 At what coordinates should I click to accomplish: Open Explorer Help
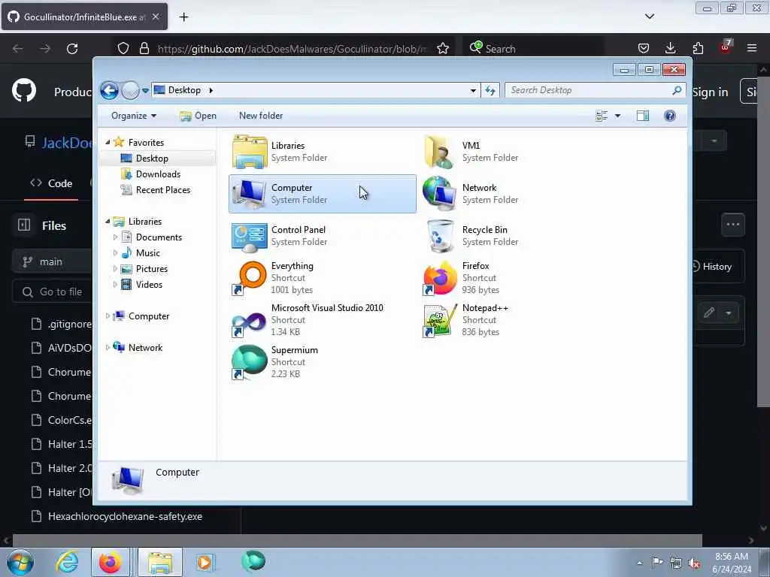[x=669, y=116]
